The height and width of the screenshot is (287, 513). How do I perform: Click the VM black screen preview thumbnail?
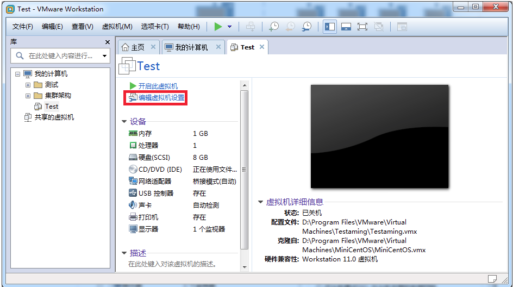[x=379, y=136]
